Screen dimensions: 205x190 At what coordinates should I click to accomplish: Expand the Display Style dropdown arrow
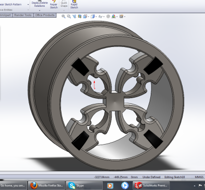tap(96, 17)
